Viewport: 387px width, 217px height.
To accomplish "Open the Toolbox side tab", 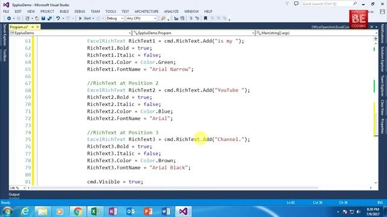I will coord(4,55).
